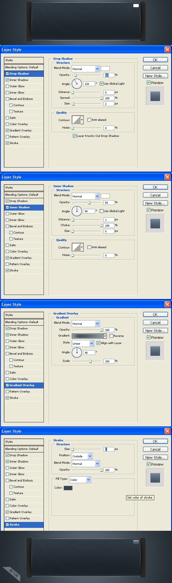Toggle Preview checkbox in Drop Shadow dialog
172x583 pixels.
tap(148, 82)
